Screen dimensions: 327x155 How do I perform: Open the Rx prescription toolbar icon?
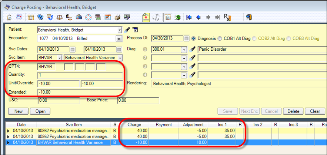(227, 17)
